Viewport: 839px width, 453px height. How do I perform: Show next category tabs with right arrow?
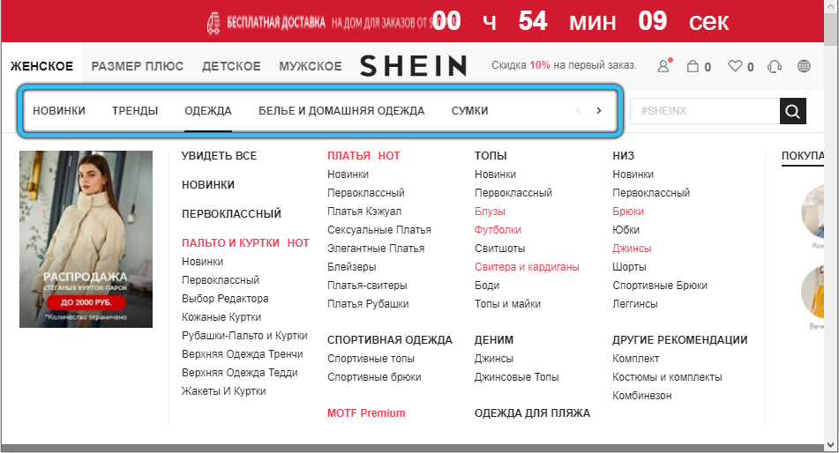point(599,111)
